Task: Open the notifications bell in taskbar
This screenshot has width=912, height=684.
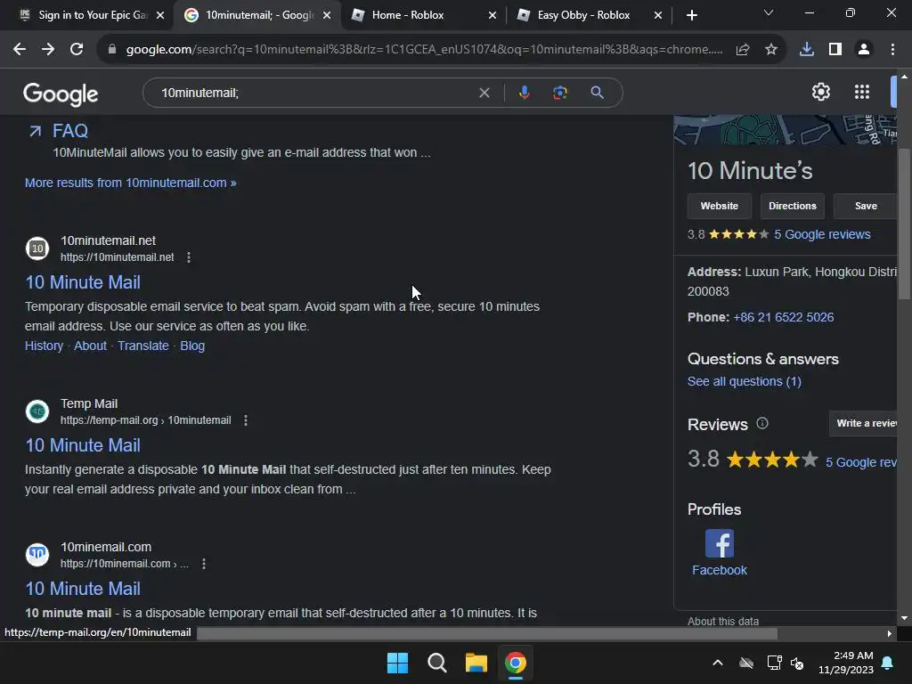Action: coord(888,663)
